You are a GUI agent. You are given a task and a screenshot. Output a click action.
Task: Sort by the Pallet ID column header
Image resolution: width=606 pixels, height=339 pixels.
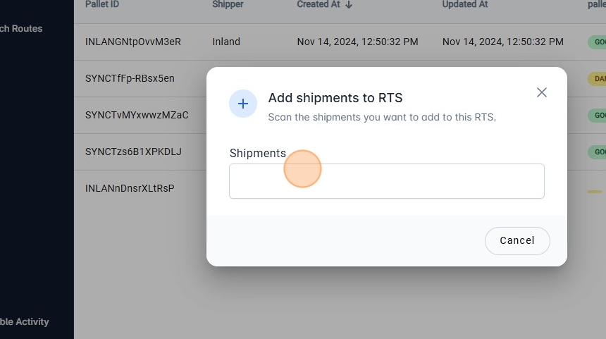[102, 4]
